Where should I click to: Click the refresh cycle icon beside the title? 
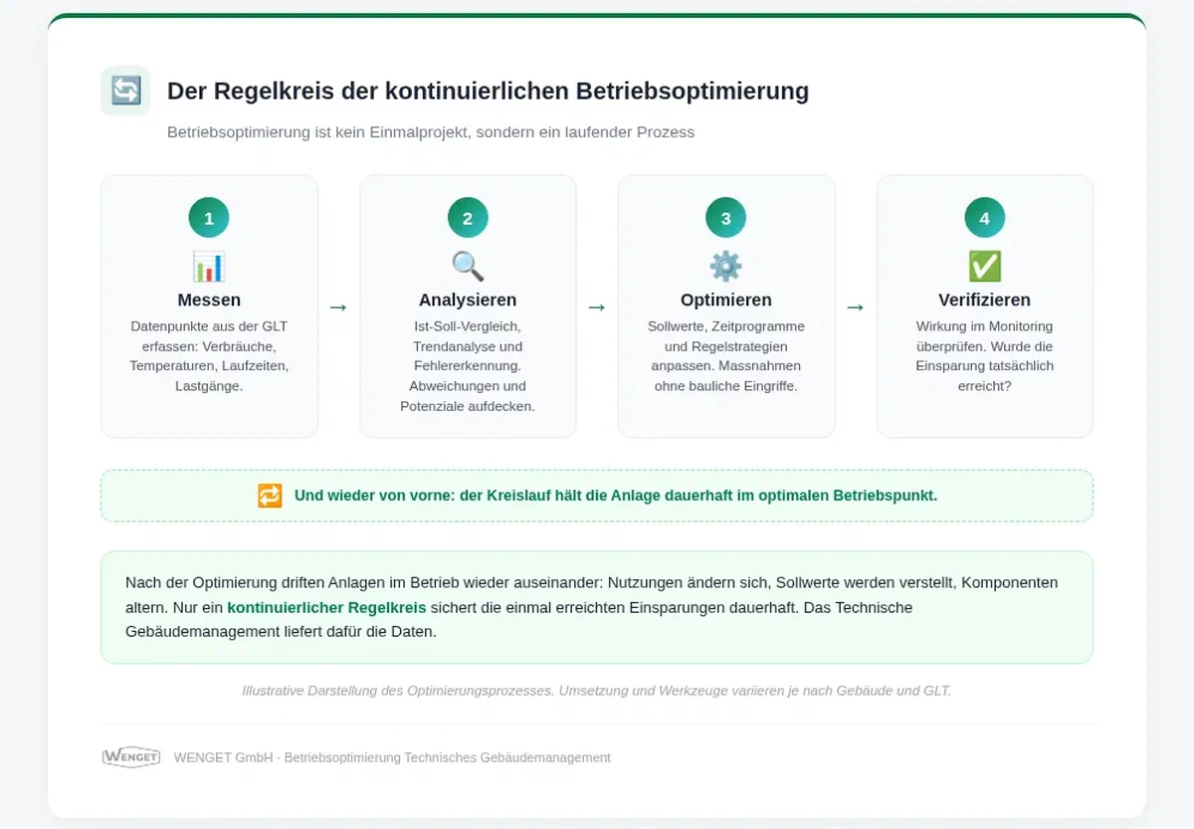click(x=125, y=91)
